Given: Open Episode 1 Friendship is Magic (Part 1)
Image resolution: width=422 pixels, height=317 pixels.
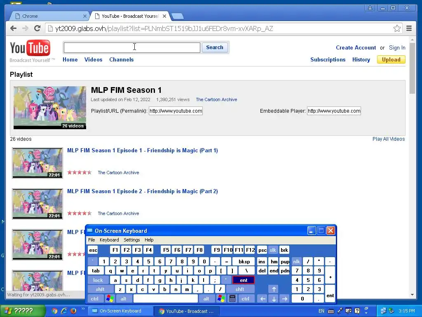Looking at the screenshot, I should click(x=142, y=150).
